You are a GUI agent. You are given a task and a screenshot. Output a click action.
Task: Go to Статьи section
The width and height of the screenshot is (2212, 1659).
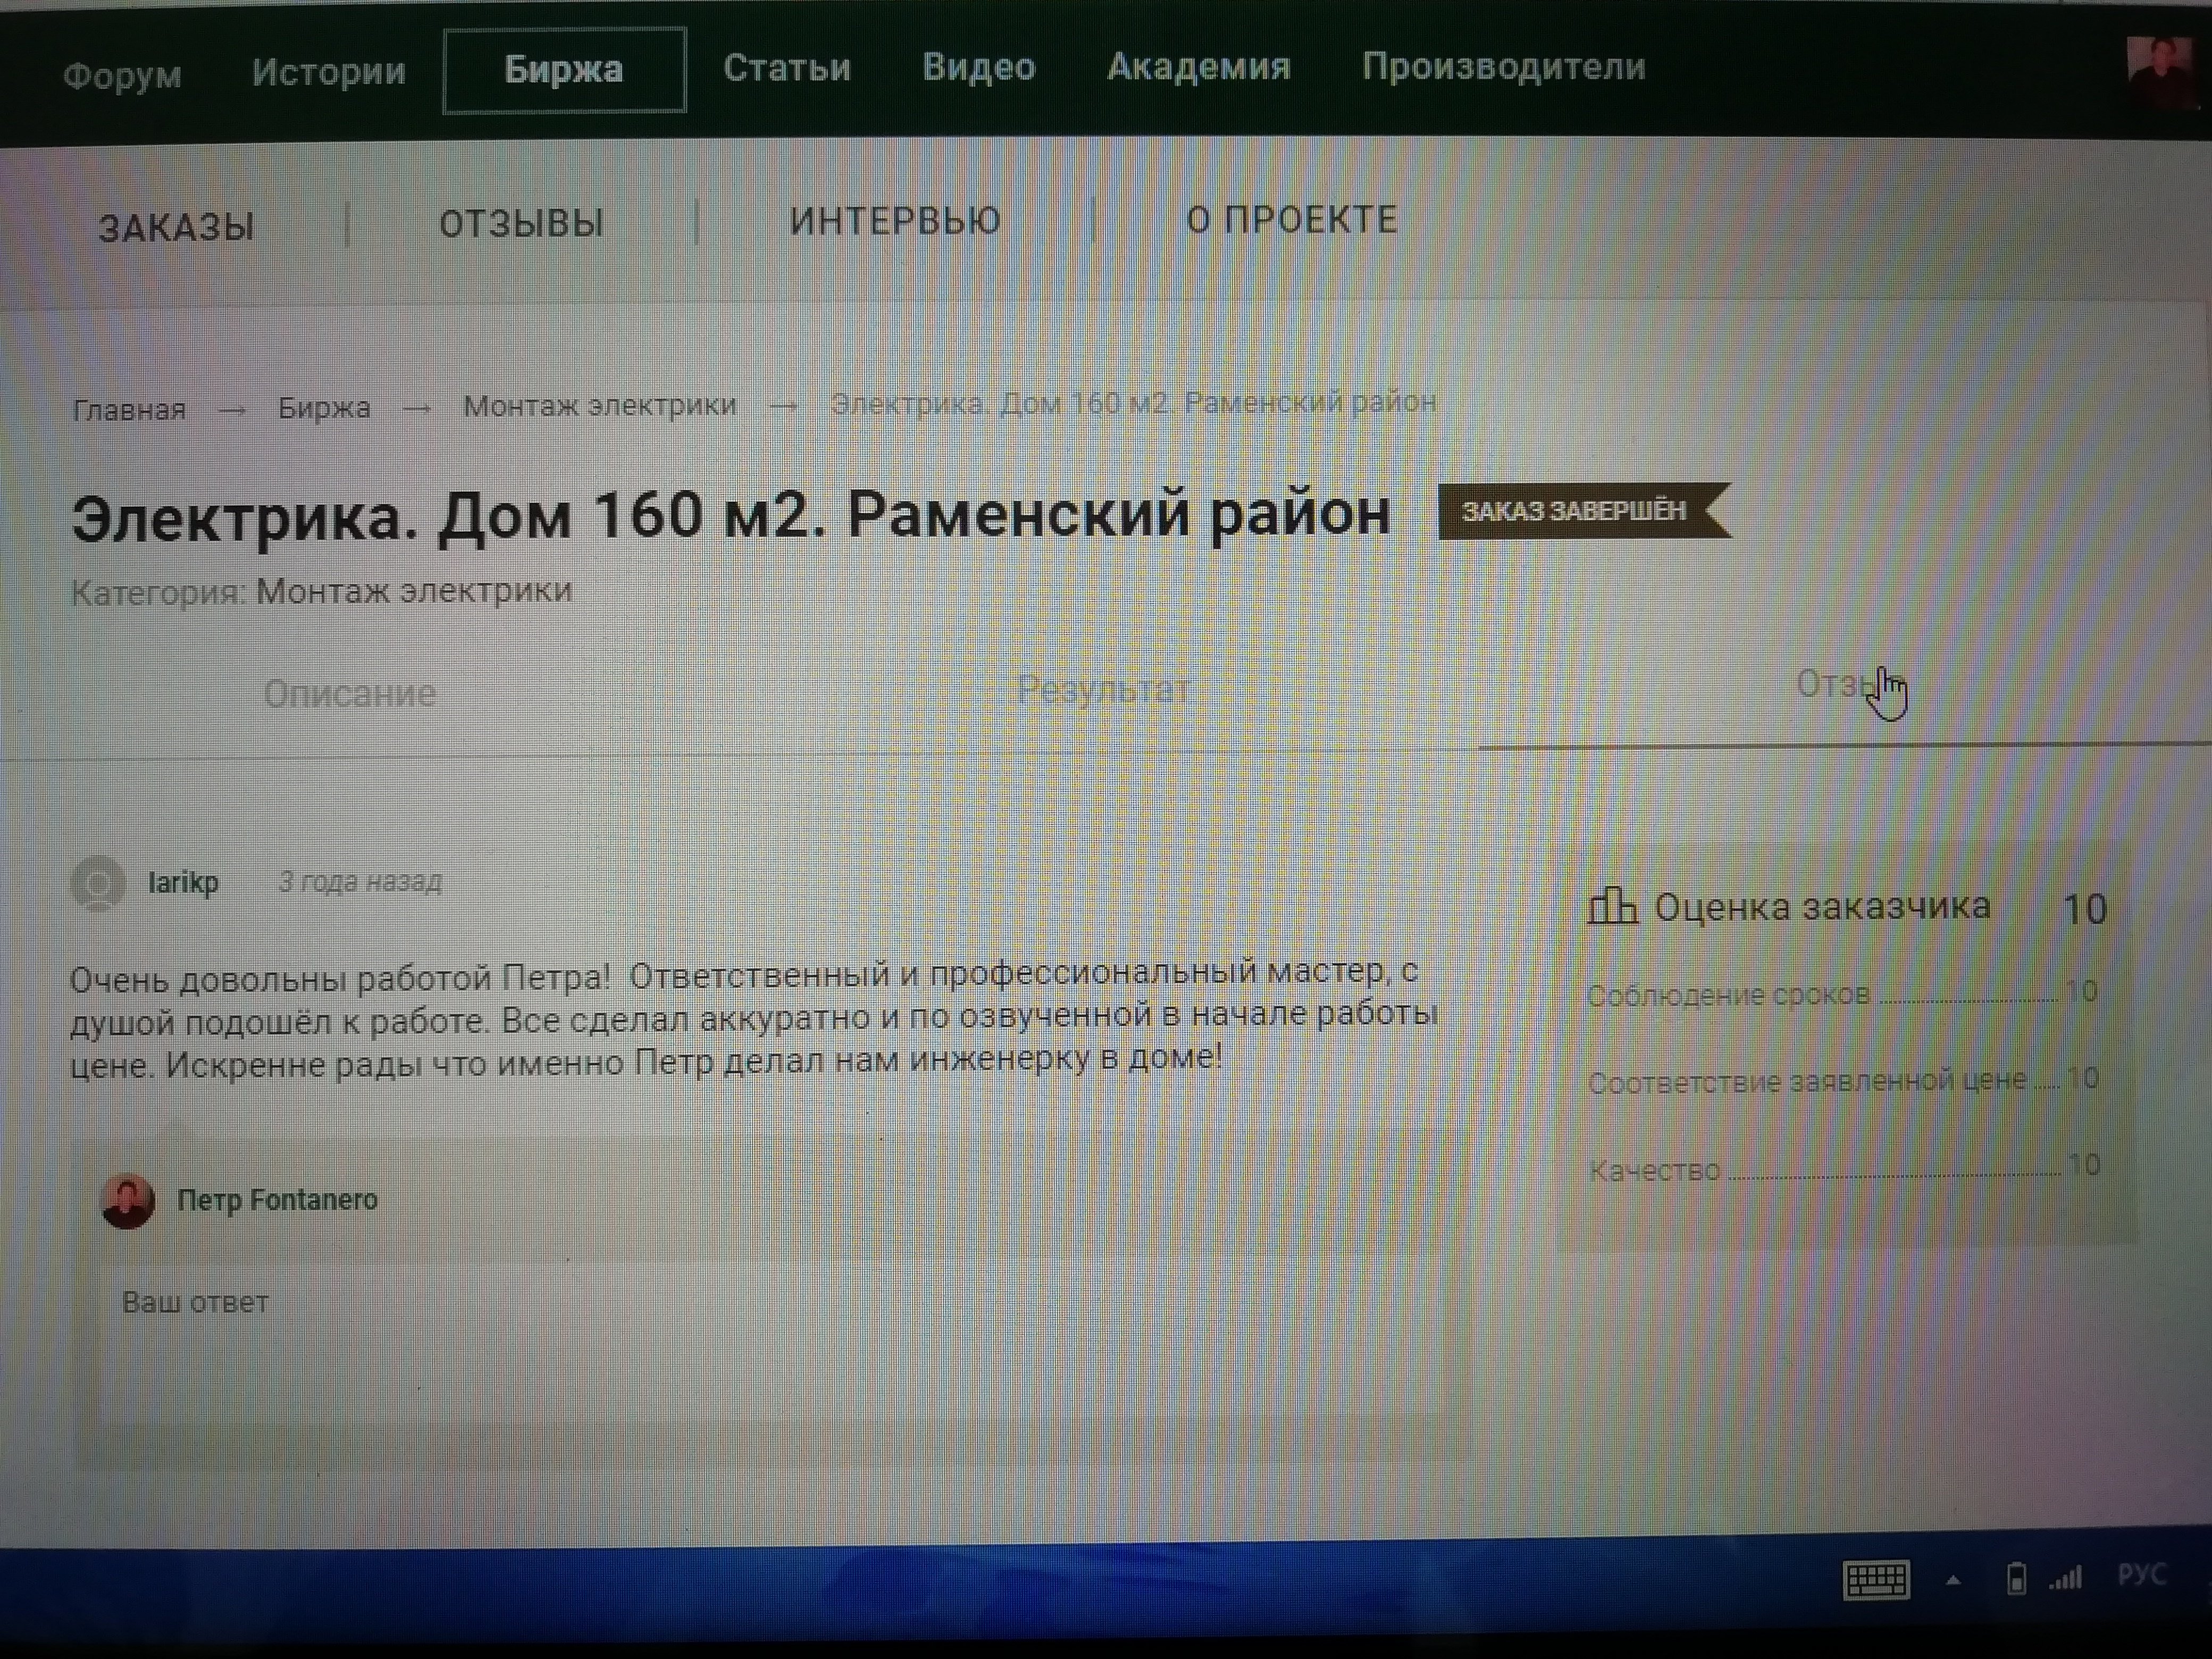point(787,68)
